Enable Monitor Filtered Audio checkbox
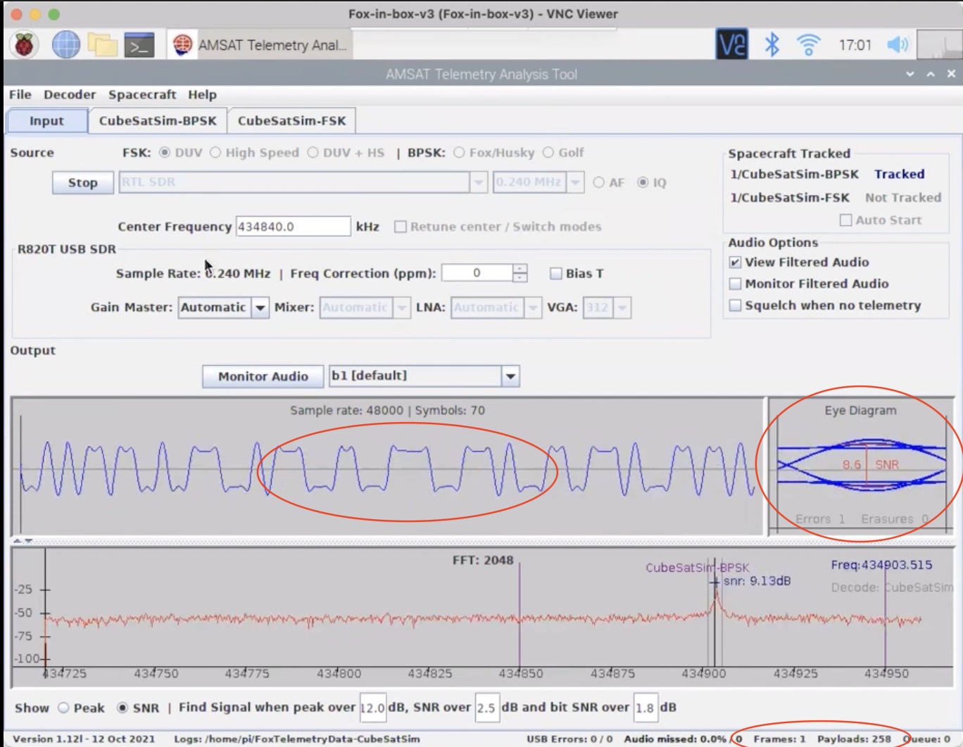 tap(735, 284)
